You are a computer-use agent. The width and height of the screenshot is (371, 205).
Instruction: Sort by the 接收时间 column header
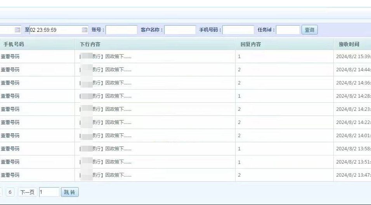click(x=349, y=44)
